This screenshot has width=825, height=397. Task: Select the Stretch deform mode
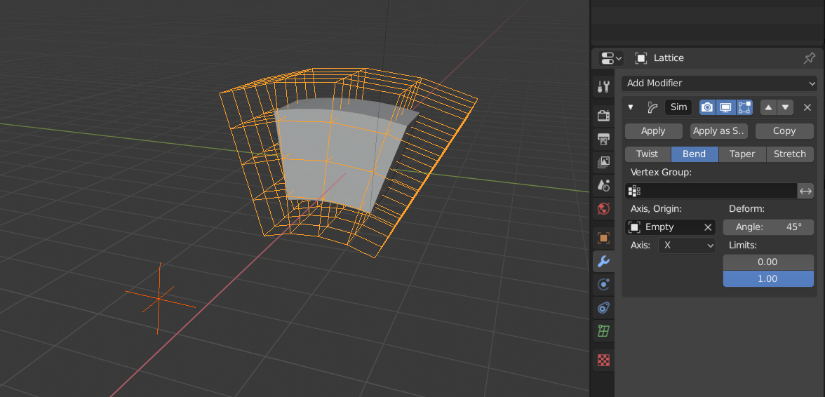790,154
